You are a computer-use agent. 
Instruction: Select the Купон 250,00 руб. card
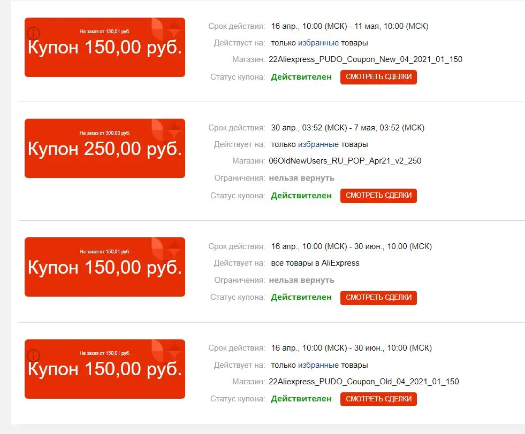105,148
